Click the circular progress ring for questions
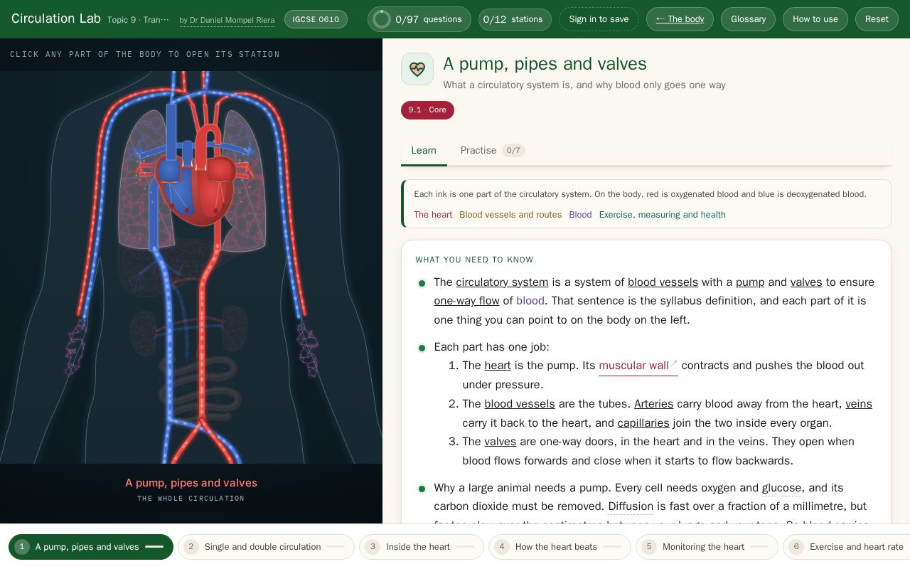The height and width of the screenshot is (569, 910). [382, 19]
